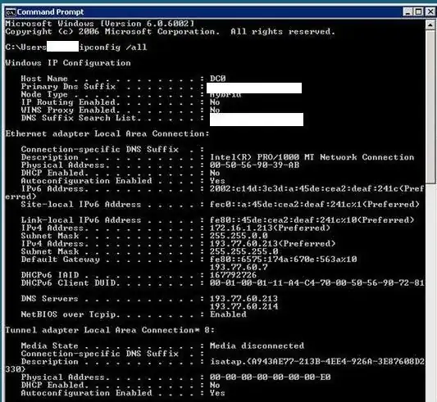437x402 pixels.
Task: Click the Command Prompt title bar text
Action: point(50,12)
